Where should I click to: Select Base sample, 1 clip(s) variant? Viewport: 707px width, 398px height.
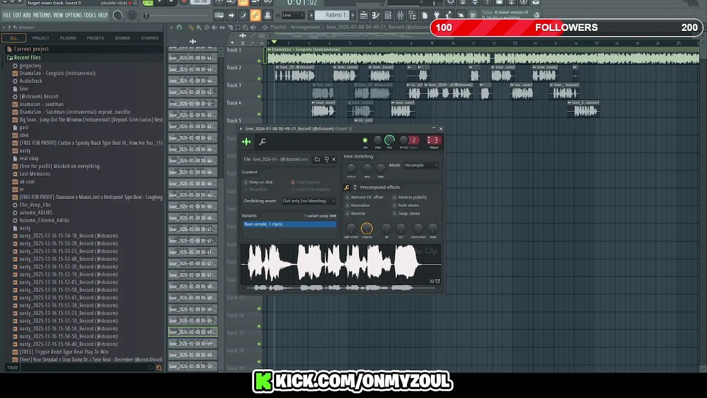290,224
